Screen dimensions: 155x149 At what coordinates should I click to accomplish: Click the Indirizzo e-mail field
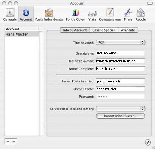pos(121,61)
